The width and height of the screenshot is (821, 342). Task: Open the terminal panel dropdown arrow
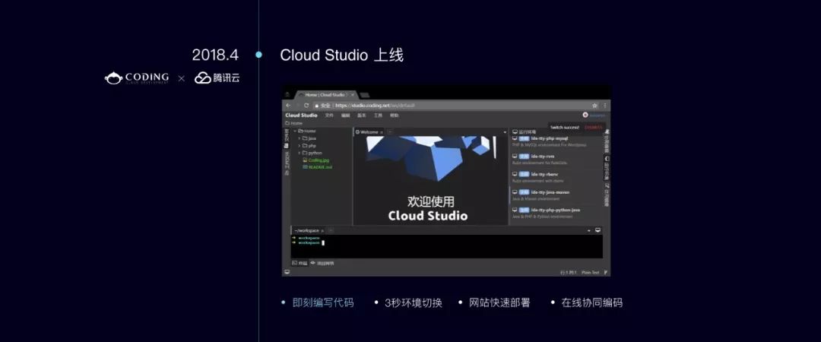[589, 231]
